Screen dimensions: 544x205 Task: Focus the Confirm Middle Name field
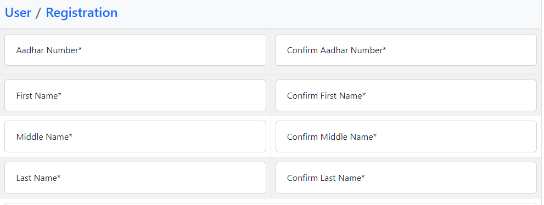coord(406,136)
